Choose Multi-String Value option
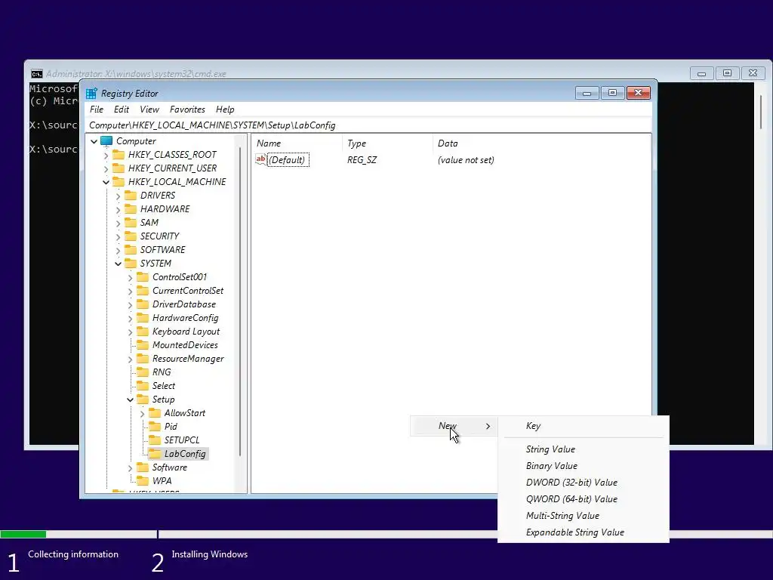 pos(584,516)
